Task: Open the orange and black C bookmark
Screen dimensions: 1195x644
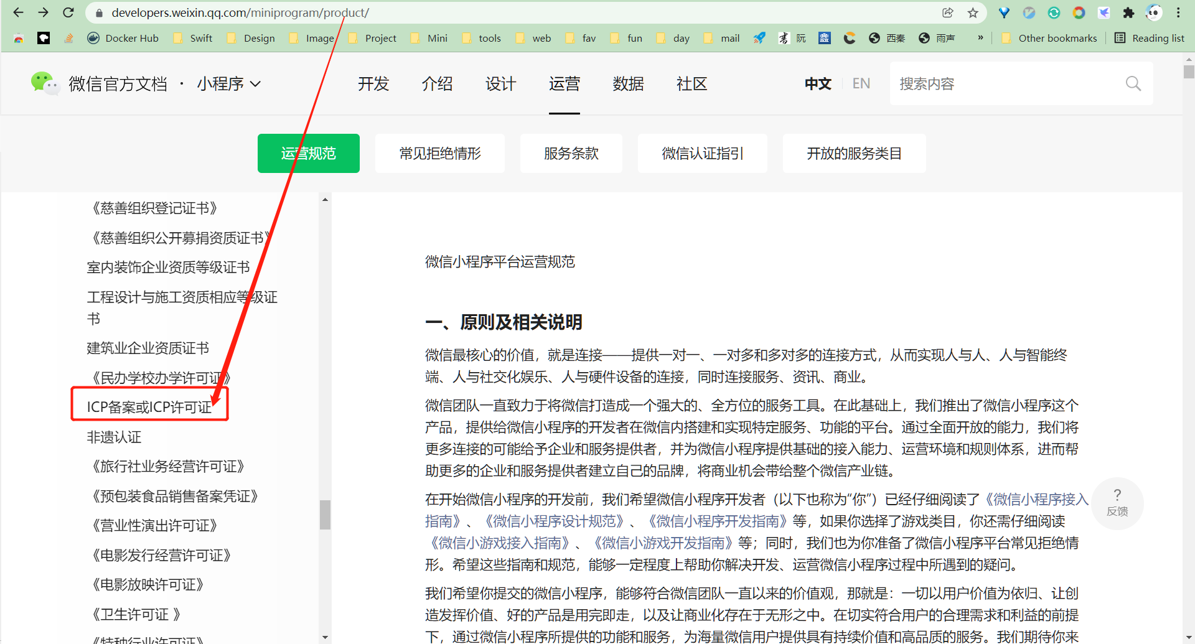Action: pos(849,38)
